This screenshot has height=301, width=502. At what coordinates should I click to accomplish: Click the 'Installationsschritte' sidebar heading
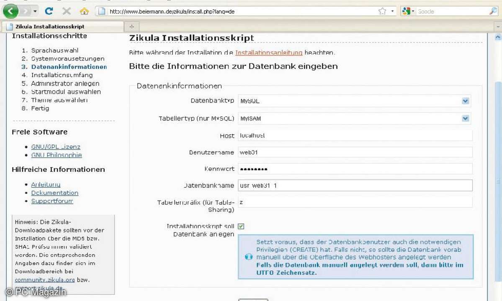(x=49, y=36)
